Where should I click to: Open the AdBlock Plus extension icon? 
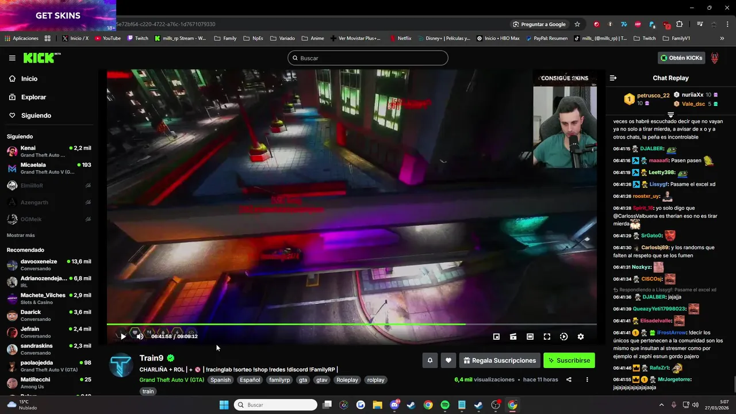(638, 24)
